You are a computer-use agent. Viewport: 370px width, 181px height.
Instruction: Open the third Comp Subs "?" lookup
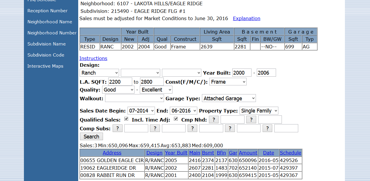(x=192, y=128)
